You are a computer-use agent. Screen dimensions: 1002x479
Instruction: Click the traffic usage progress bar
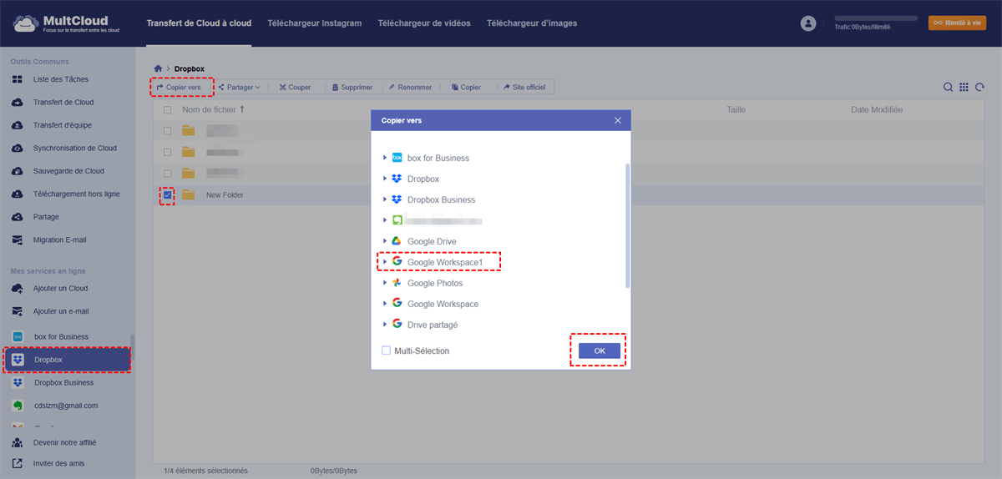click(x=876, y=18)
